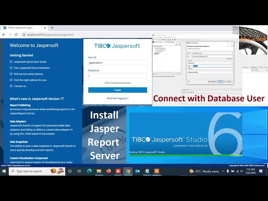Open Jaspersoft Quick Start Guide link
Screen dimensions: 268x201
coord(30,62)
